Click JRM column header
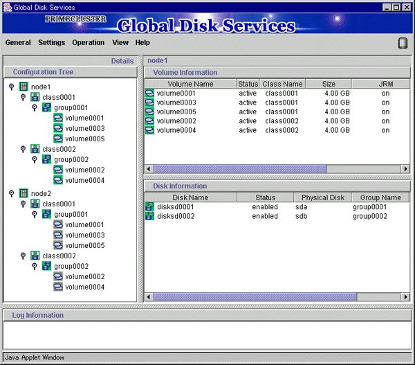This screenshot has width=415, height=365. tap(380, 84)
